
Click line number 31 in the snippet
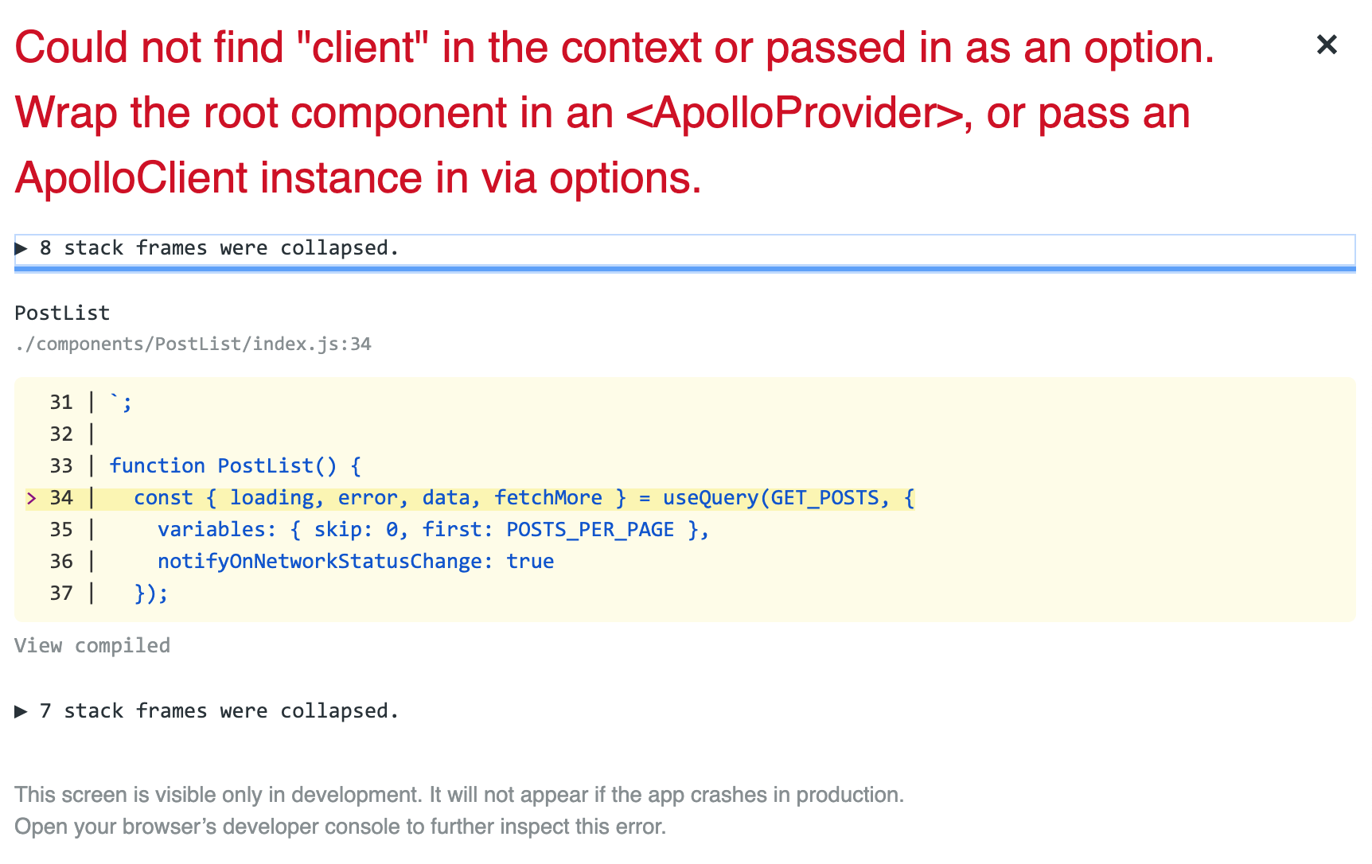click(60, 402)
